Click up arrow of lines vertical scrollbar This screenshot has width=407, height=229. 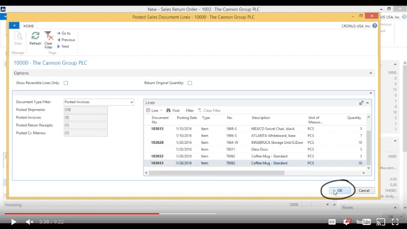[x=369, y=117]
